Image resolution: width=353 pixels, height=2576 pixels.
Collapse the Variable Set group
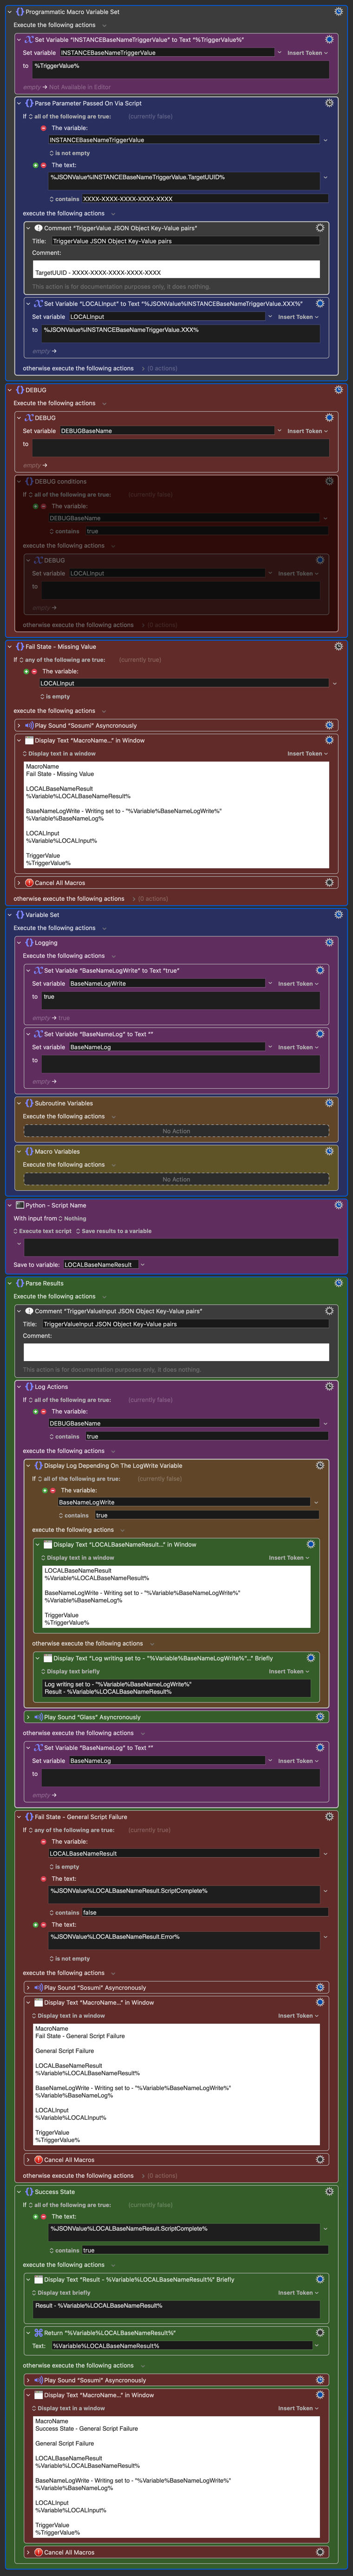[x=10, y=914]
